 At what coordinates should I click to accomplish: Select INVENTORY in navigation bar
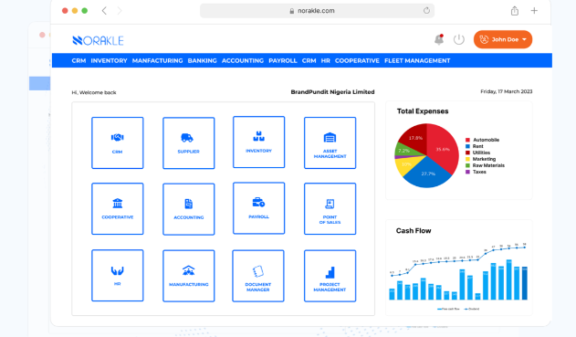[x=110, y=60]
